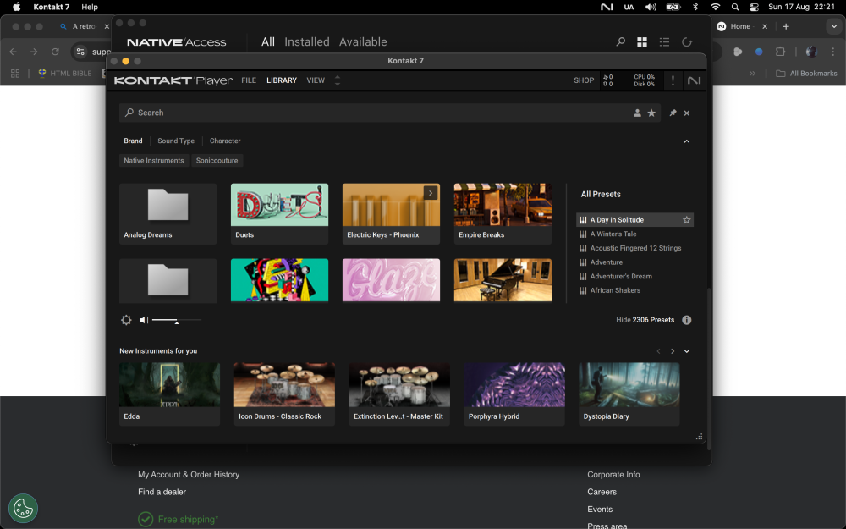Open the SHOP button in Kontakt
The image size is (846, 529).
pos(584,80)
